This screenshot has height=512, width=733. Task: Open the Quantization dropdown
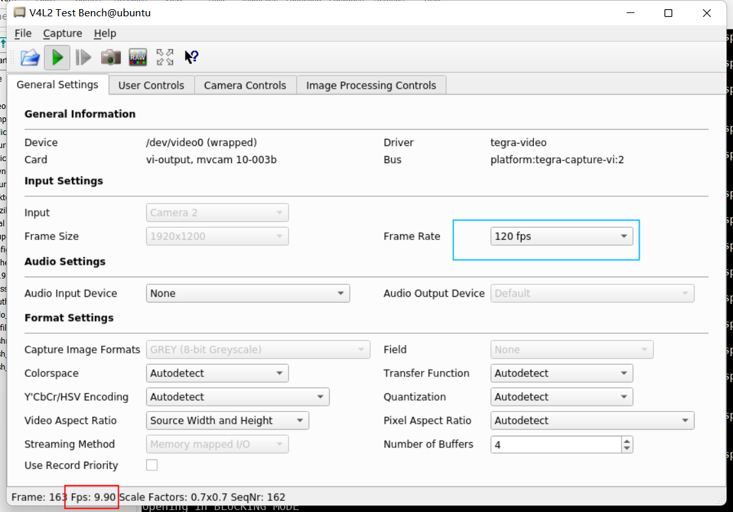point(561,397)
